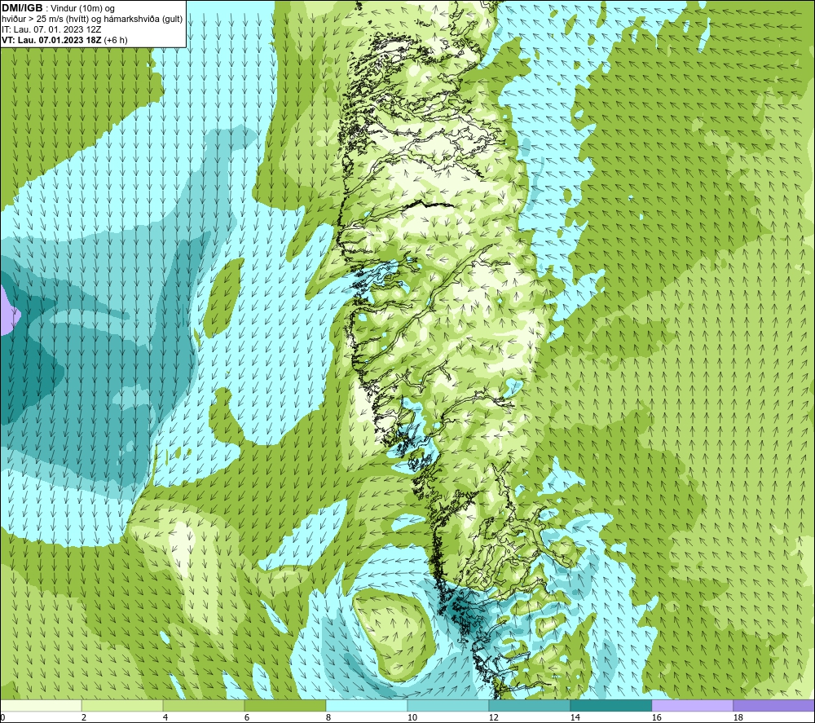Click the 16–18 m/s light purple scale swatch
Screen dimensions: 815x723
[692, 705]
